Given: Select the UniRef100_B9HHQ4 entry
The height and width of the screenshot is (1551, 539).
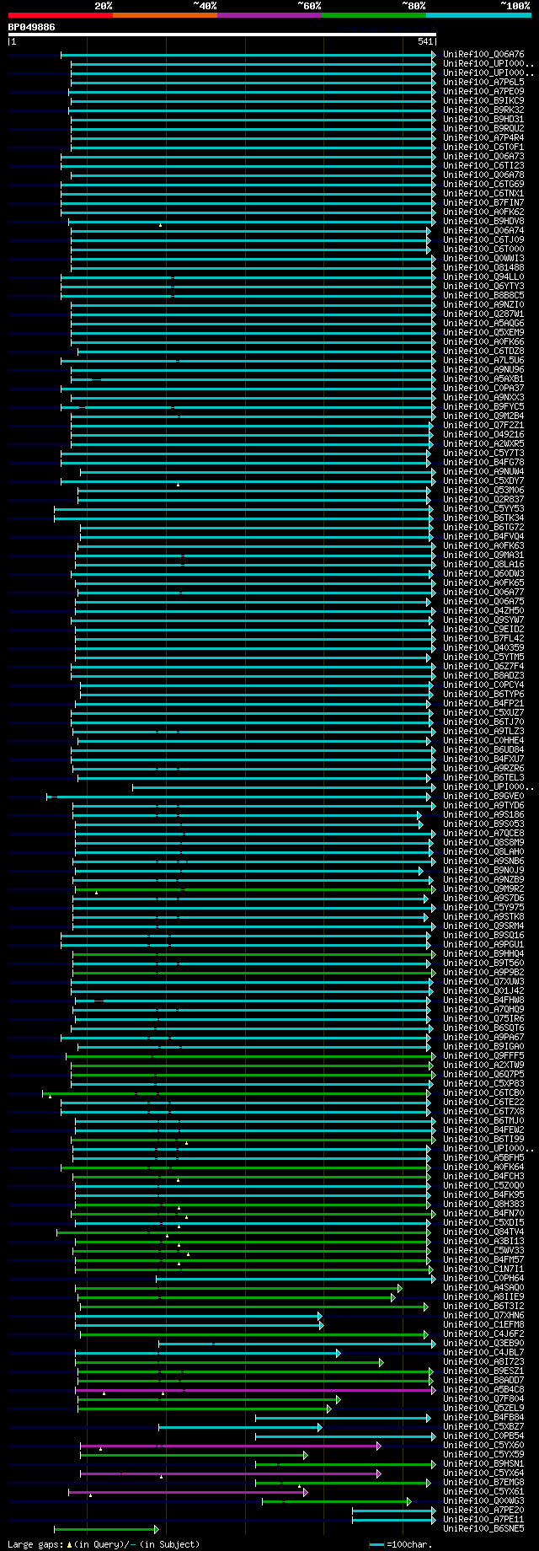Looking at the screenshot, I should pyautogui.click(x=483, y=954).
